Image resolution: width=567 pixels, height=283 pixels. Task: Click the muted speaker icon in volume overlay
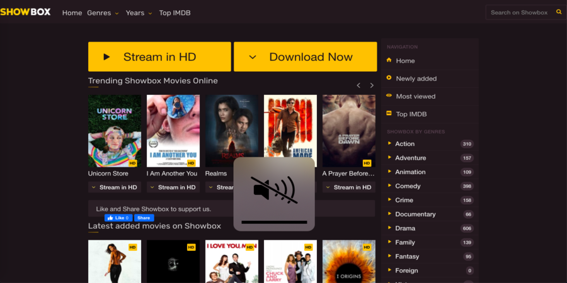(274, 190)
